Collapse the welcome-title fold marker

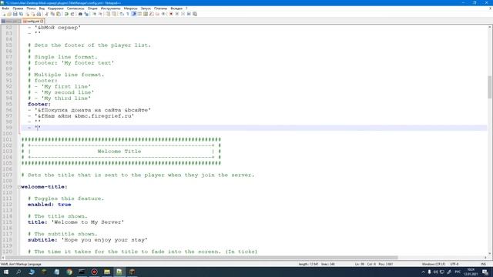click(19, 187)
